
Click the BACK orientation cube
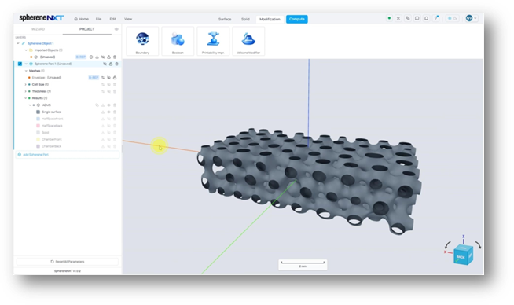(x=463, y=255)
